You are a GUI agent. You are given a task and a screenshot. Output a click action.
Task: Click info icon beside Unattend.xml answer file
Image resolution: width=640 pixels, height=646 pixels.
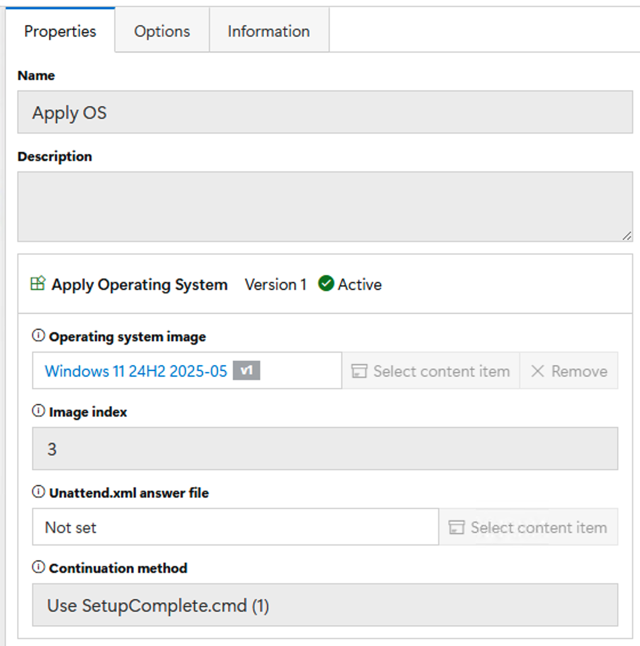click(38, 492)
